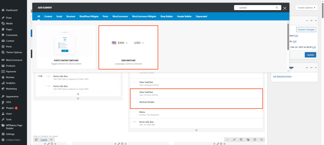Add element with plus below Porto Info Box
Screen dimensions: 324x145
[196, 130]
